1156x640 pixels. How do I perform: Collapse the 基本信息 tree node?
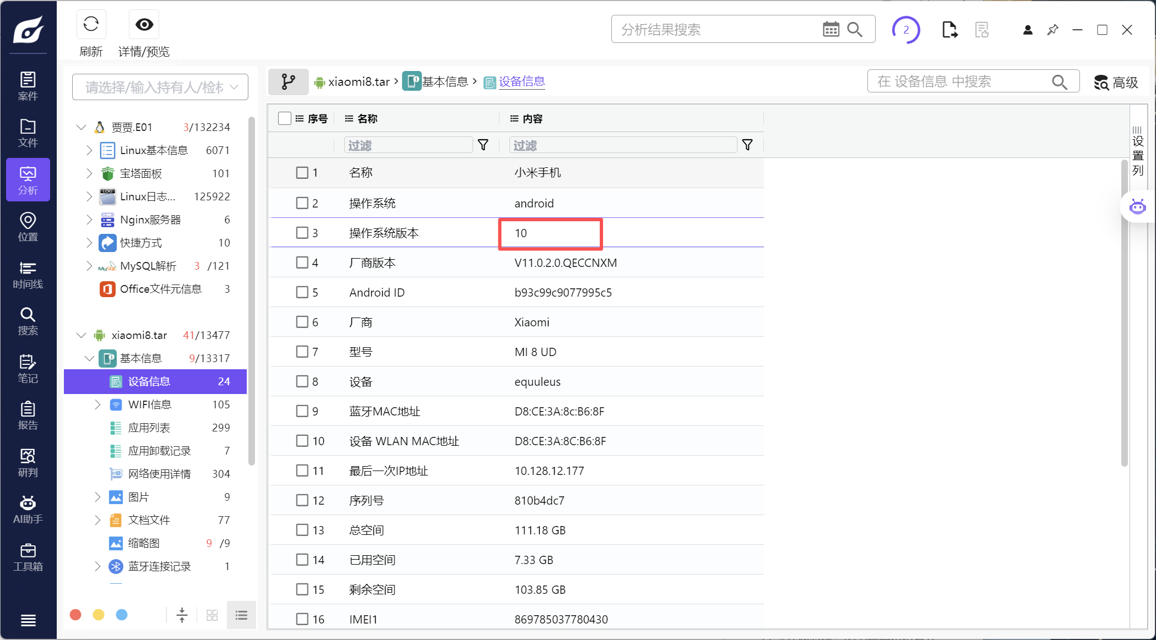[90, 358]
